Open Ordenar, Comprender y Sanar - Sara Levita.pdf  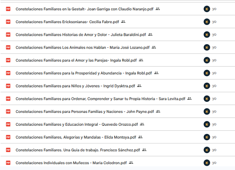tap(100, 99)
